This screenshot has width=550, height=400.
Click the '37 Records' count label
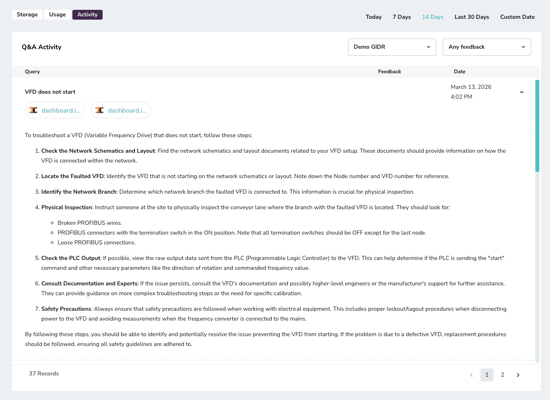pos(44,374)
